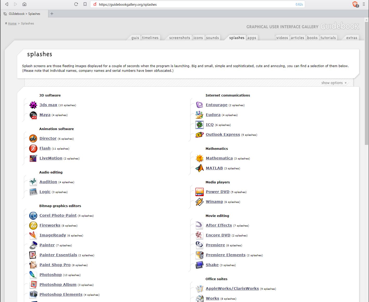
Task: Open the Corel Photo-Paint icon
Action: [x=33, y=216]
